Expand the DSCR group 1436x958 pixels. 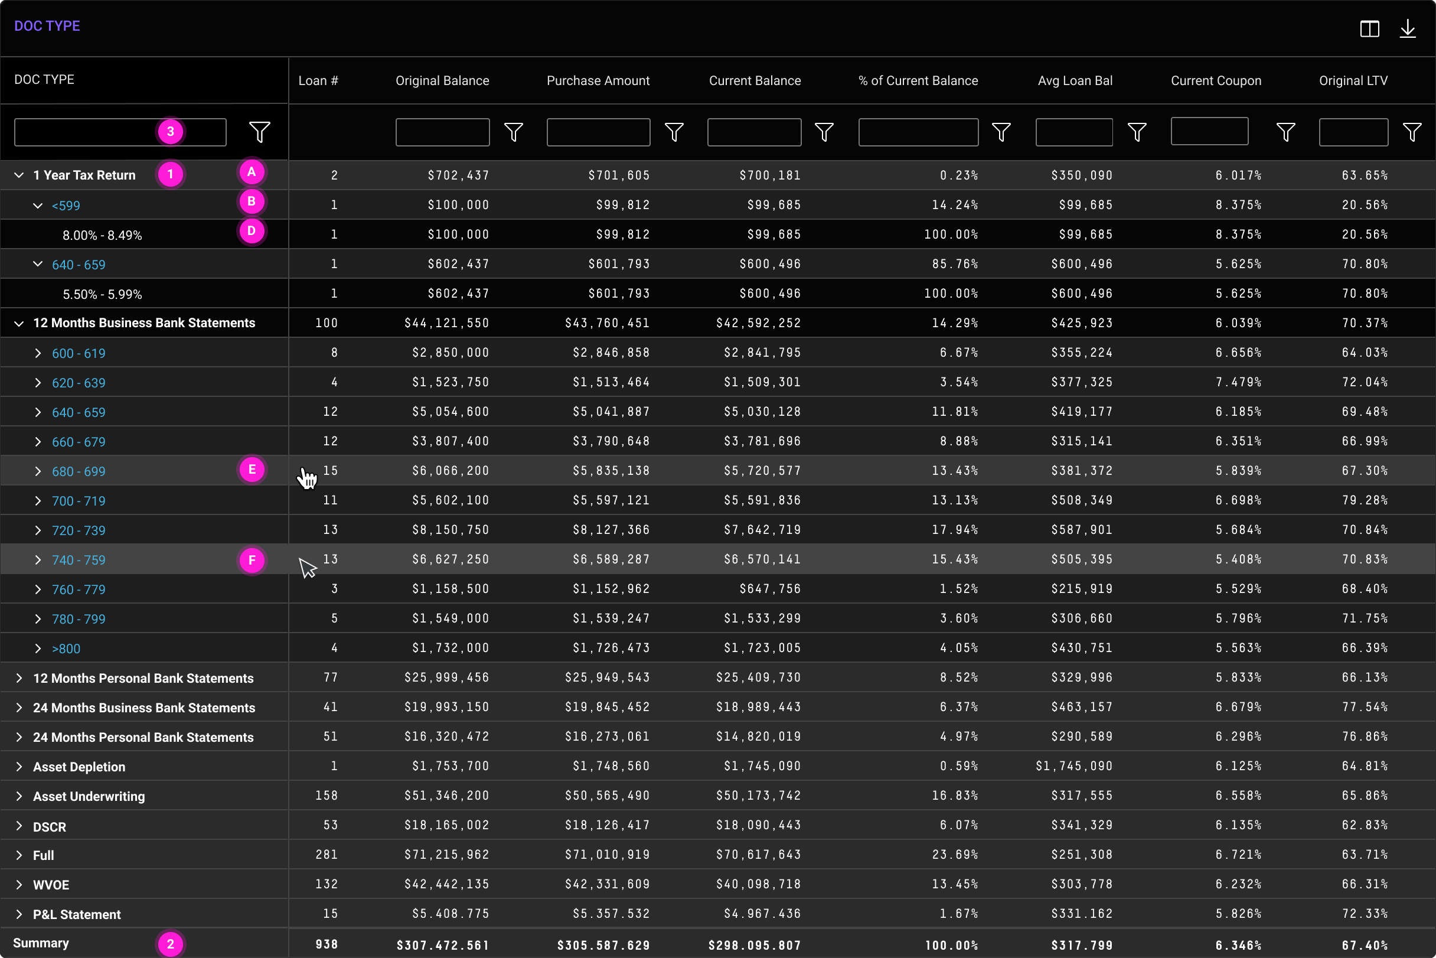tap(19, 826)
